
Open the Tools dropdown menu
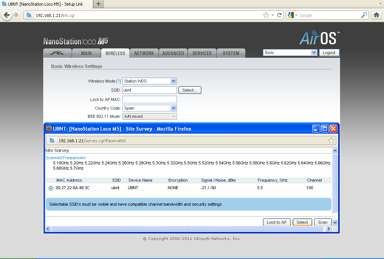[314, 53]
